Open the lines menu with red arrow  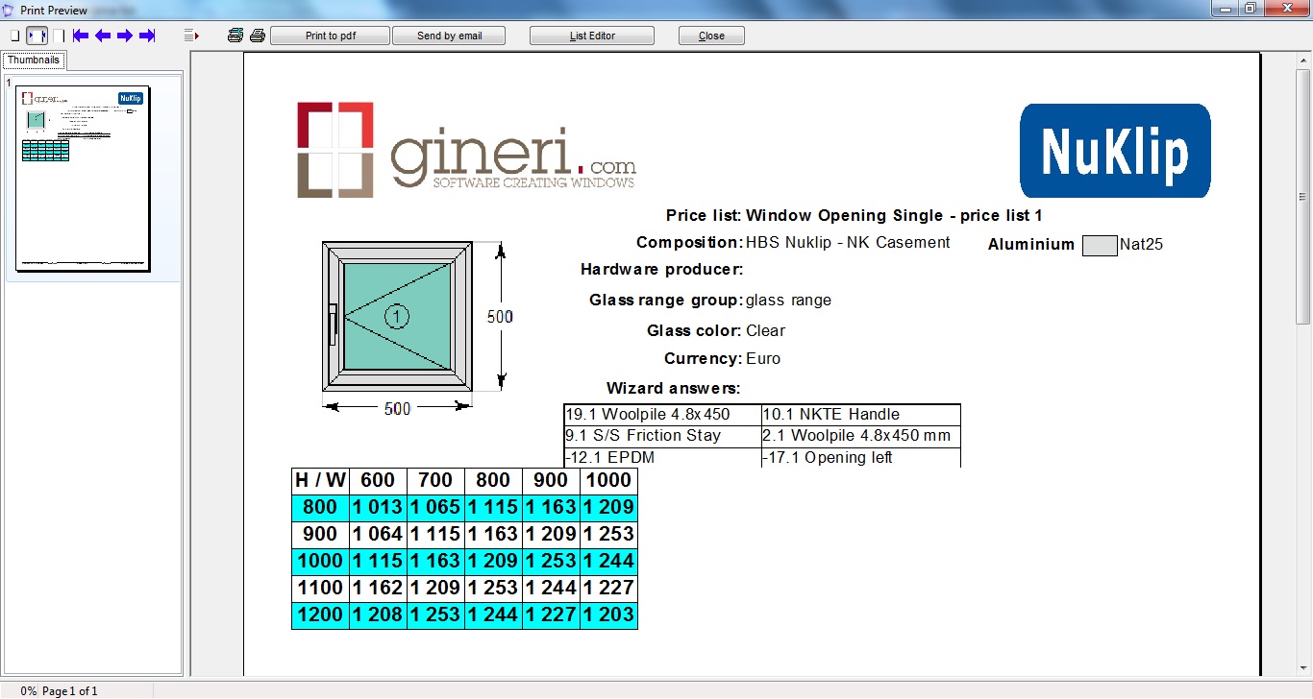pyautogui.click(x=191, y=36)
